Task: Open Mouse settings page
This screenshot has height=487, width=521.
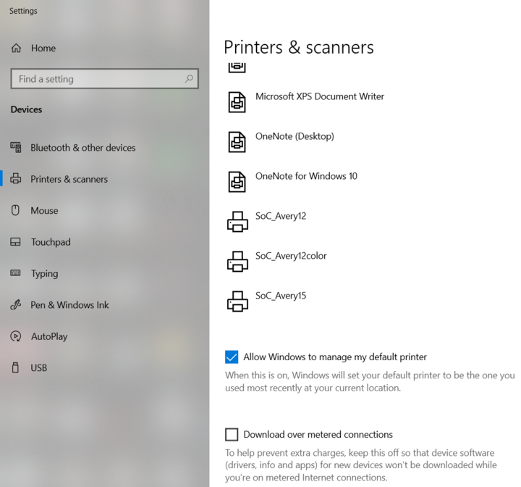Action: 44,210
